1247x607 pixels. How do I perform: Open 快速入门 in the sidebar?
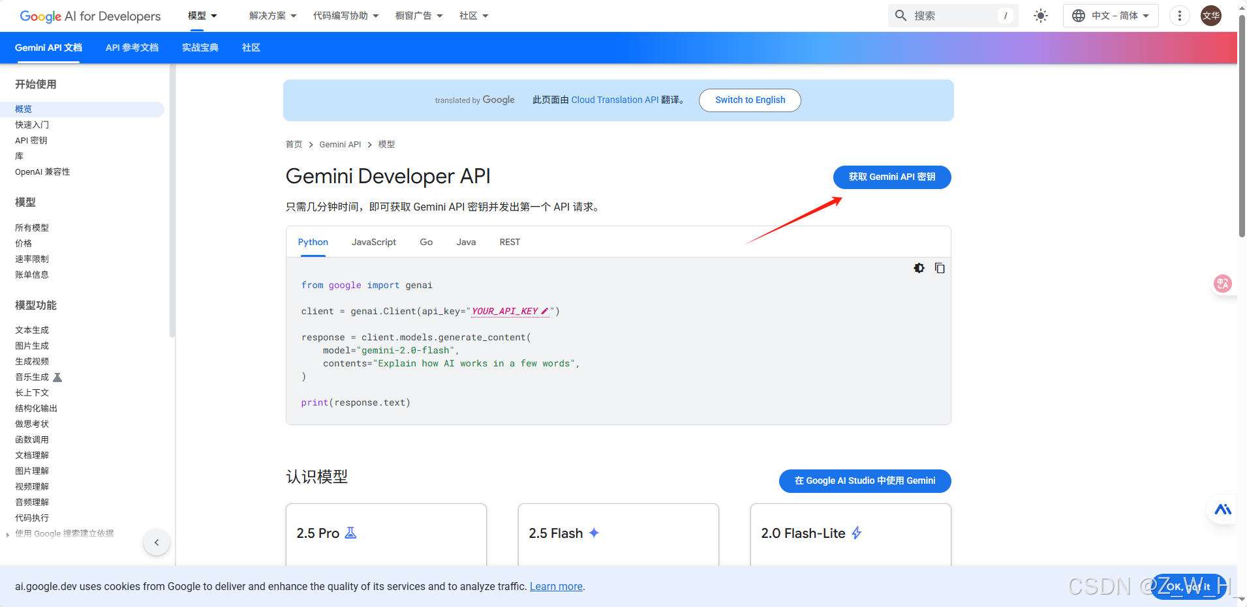[x=32, y=125]
